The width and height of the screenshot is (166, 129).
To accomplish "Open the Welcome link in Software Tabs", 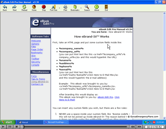I will [x=36, y=41].
